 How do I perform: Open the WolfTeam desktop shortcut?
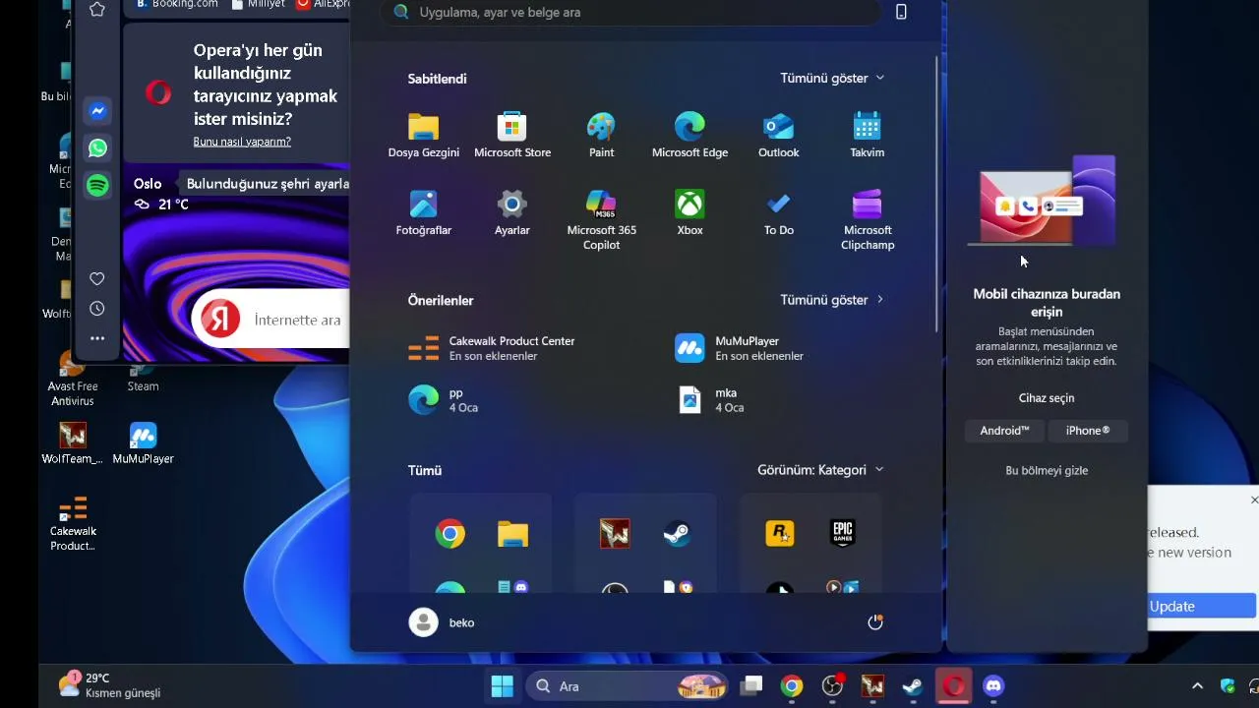72,443
